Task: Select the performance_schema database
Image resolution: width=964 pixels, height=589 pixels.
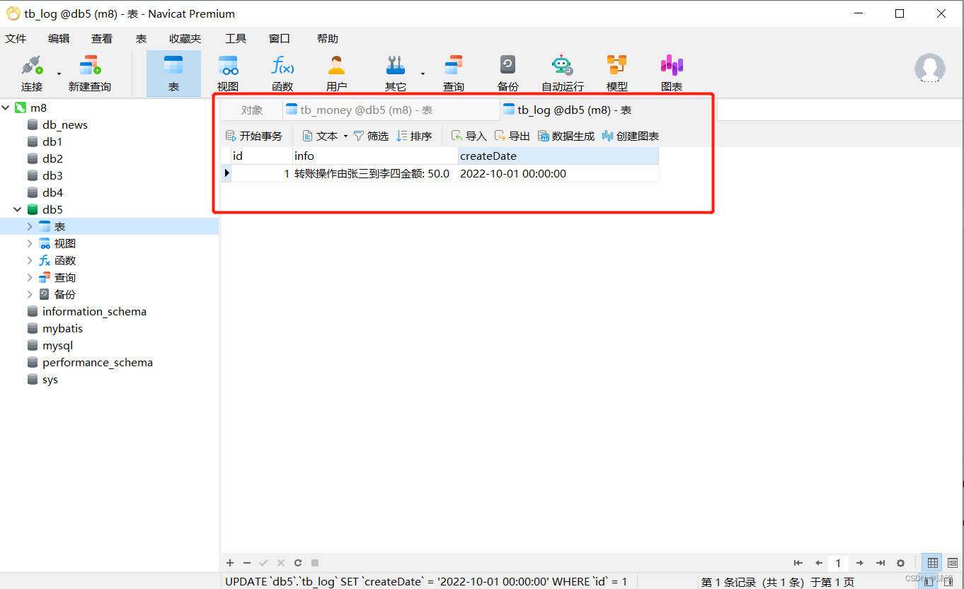Action: (98, 362)
